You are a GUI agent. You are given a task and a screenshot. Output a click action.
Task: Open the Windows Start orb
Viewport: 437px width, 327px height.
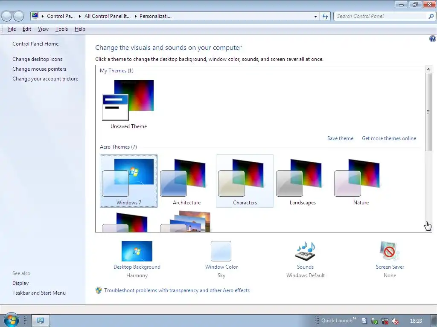(11, 320)
